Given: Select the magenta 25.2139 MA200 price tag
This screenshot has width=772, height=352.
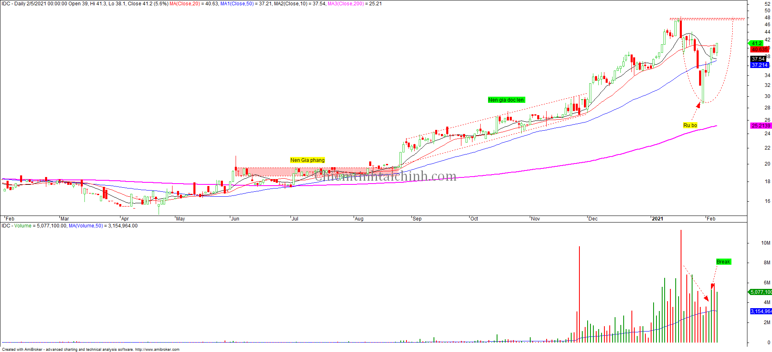Looking at the screenshot, I should tap(761, 126).
